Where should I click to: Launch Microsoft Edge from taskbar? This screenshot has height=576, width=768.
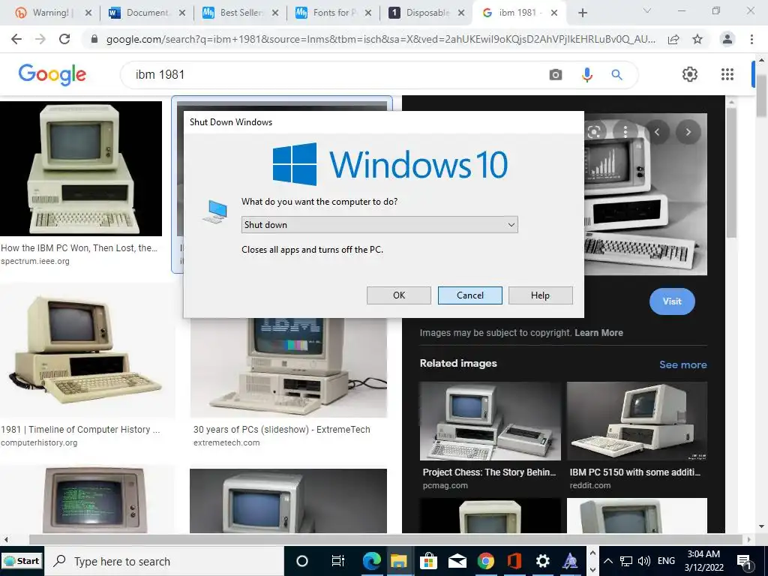tap(371, 561)
